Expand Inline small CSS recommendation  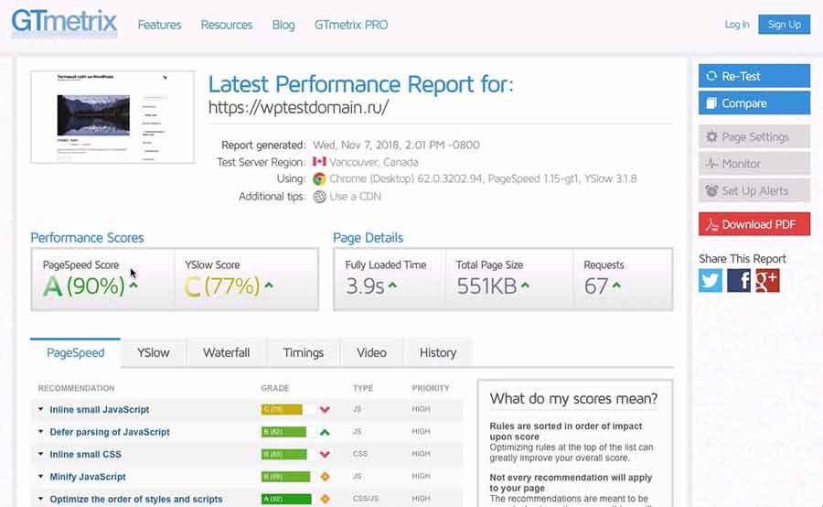coord(40,454)
